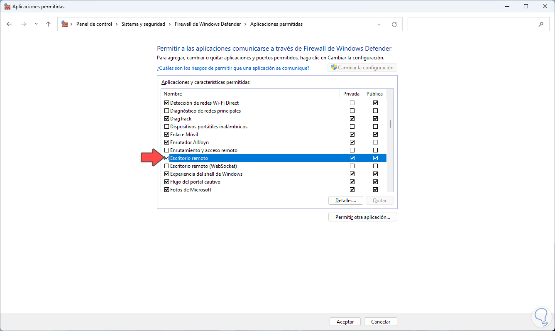Click the title bar firewall window icon

(x=7, y=7)
